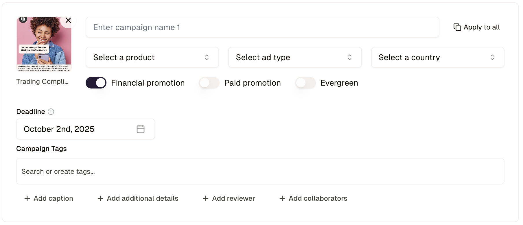Disable the Financial promotion toggle
This screenshot has height=225, width=523.
(x=96, y=83)
